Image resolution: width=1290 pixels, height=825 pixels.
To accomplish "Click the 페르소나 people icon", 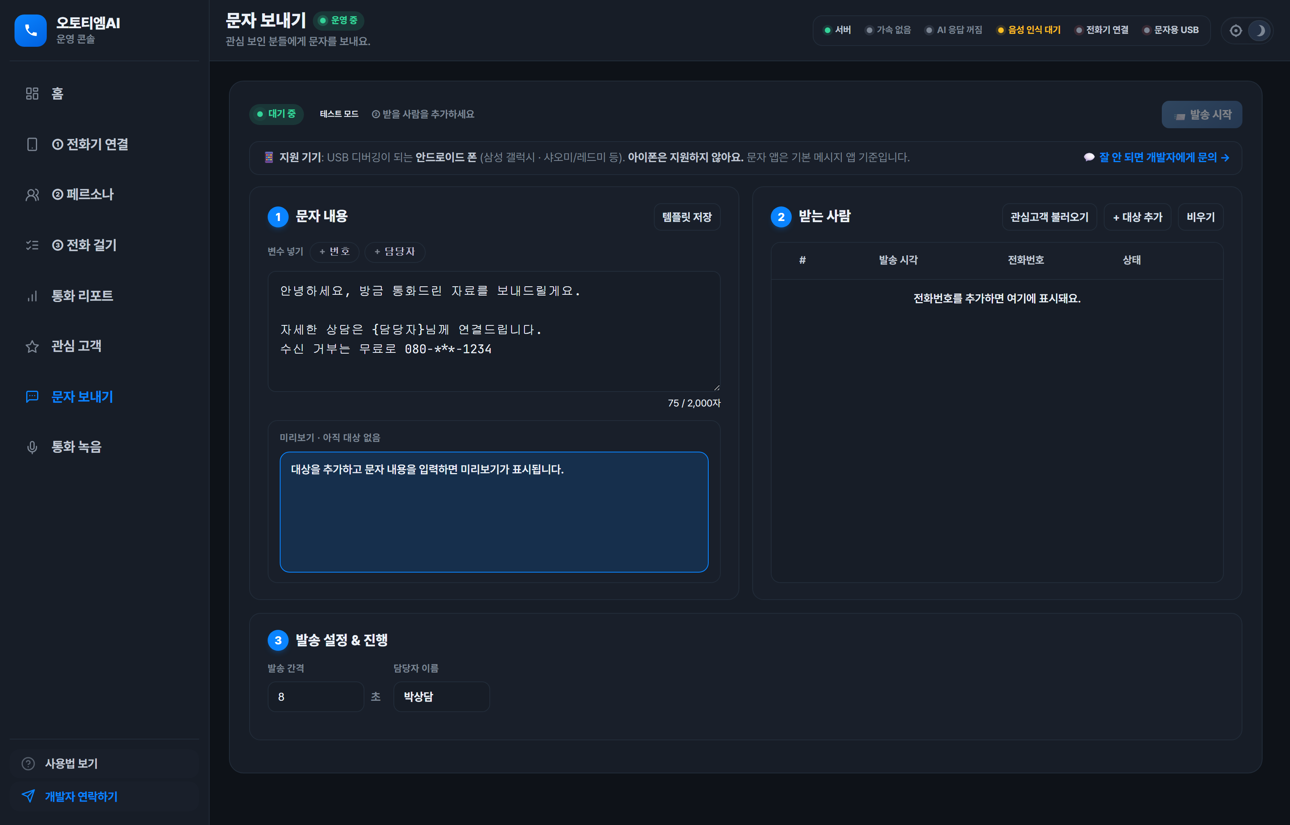I will tap(32, 194).
